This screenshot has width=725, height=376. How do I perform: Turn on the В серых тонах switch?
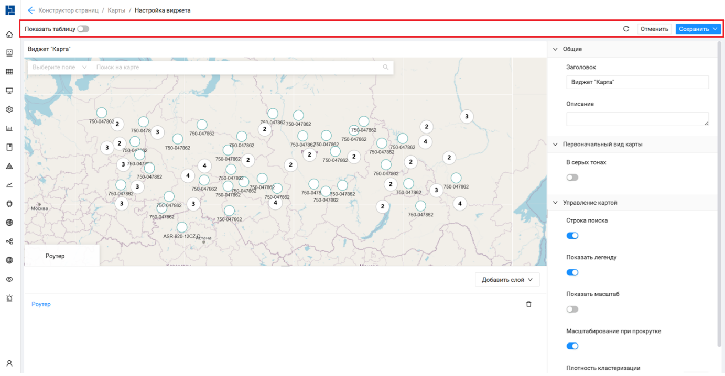pyautogui.click(x=572, y=178)
